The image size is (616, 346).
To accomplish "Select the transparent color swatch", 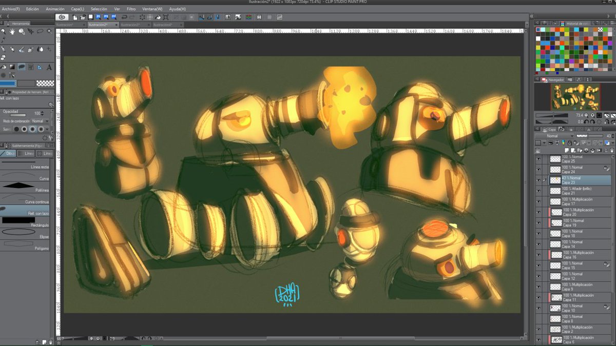I will click(x=45, y=83).
